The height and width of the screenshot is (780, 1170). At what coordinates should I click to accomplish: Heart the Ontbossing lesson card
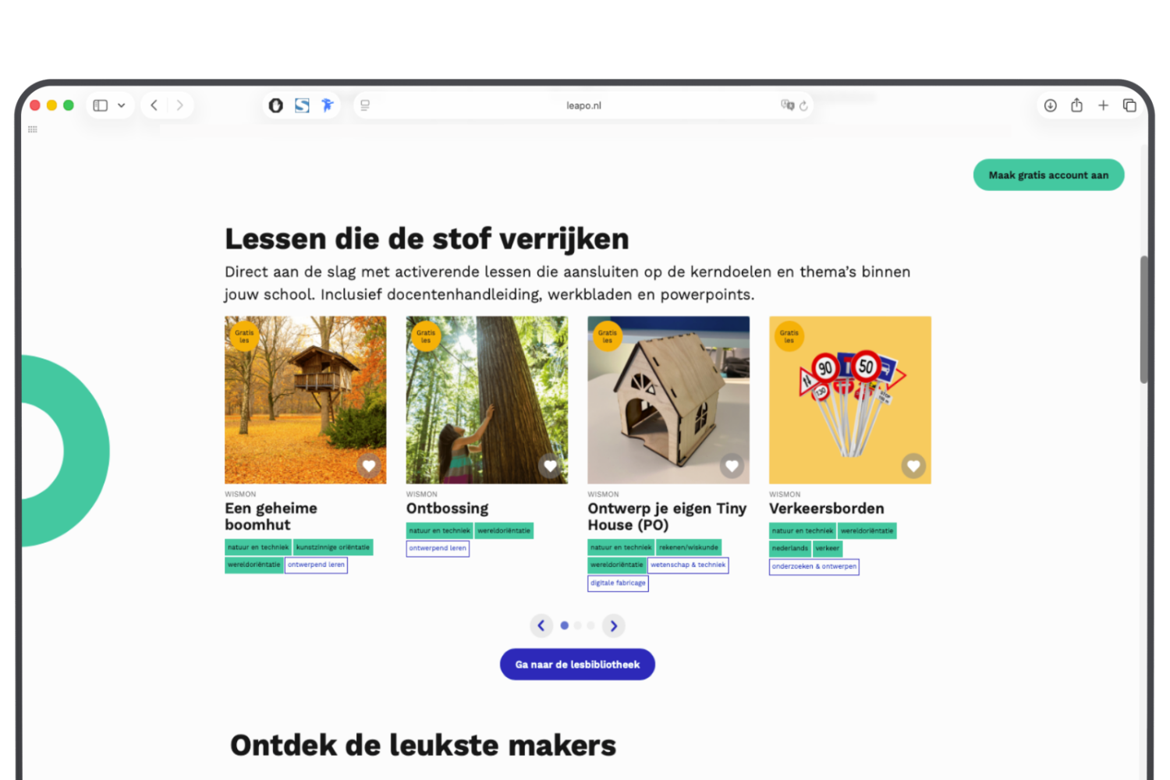pyautogui.click(x=550, y=466)
